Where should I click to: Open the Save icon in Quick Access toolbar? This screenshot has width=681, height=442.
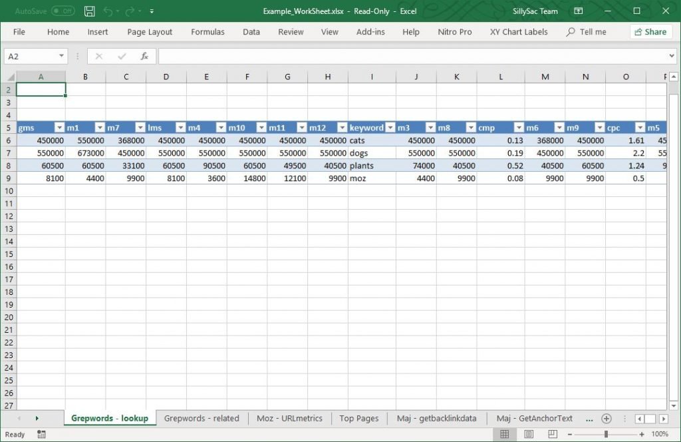[89, 11]
